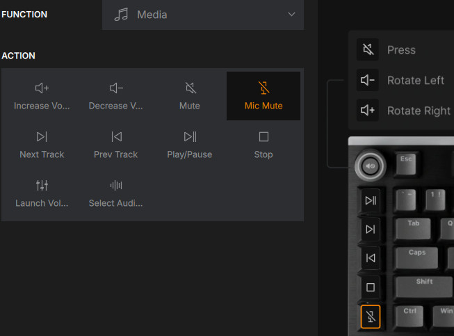Image resolution: width=454 pixels, height=336 pixels.
Task: Select the Stop action
Action: pyautogui.click(x=264, y=145)
